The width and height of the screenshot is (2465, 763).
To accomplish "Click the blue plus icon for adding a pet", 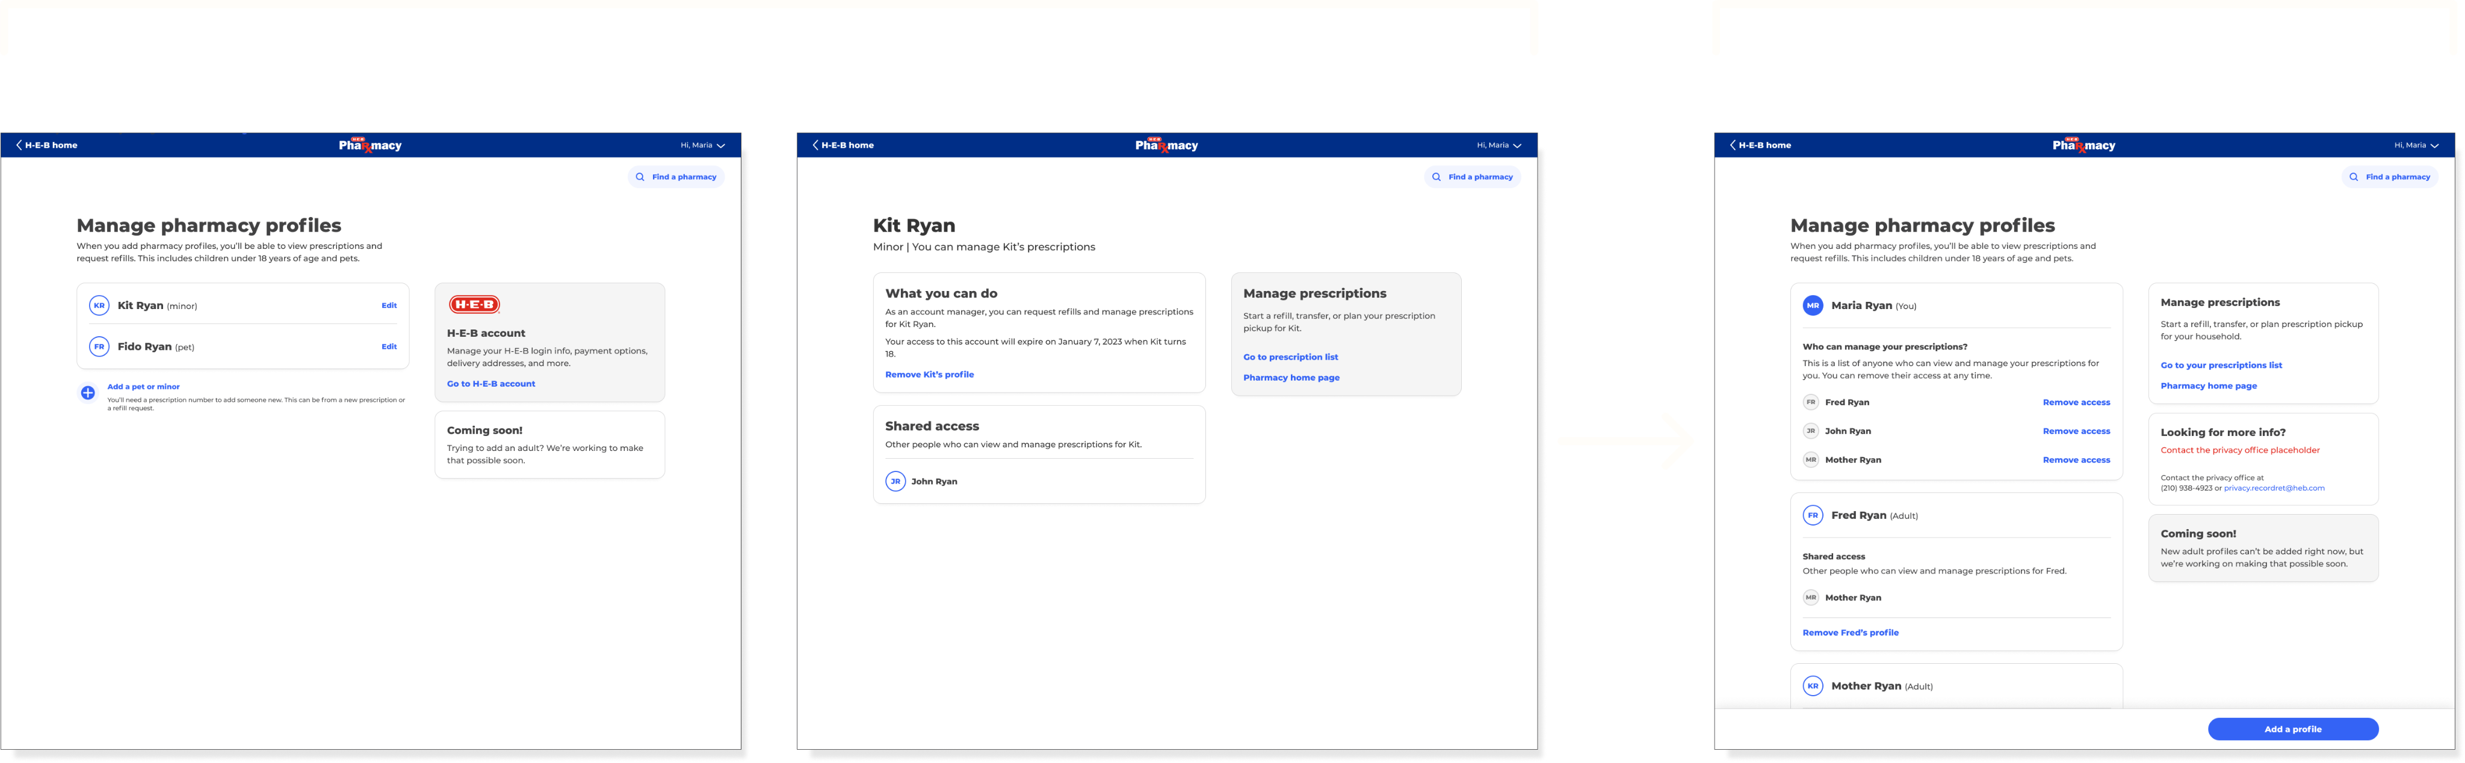I will pos(87,393).
